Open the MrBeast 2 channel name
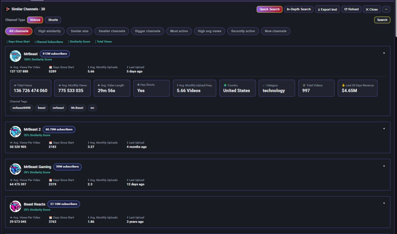397x234 pixels. (x=32, y=129)
